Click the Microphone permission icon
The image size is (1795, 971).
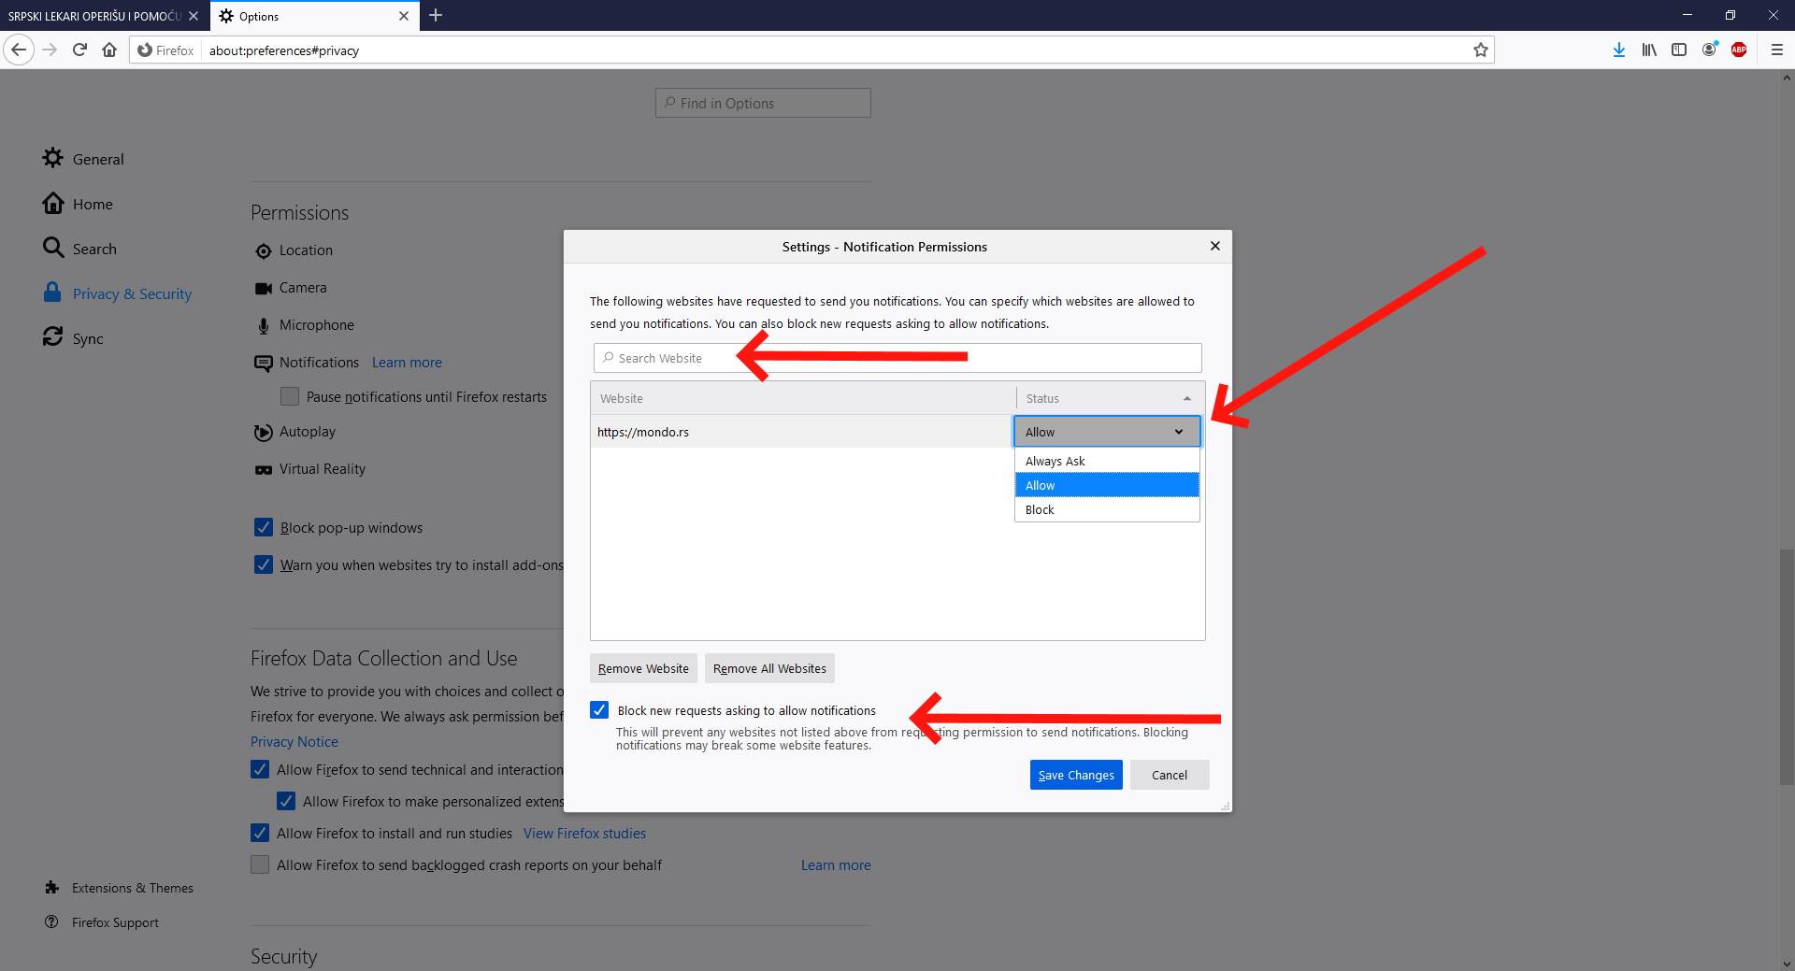coord(263,324)
